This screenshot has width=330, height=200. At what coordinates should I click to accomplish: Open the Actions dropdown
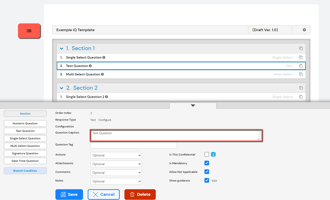click(116, 155)
